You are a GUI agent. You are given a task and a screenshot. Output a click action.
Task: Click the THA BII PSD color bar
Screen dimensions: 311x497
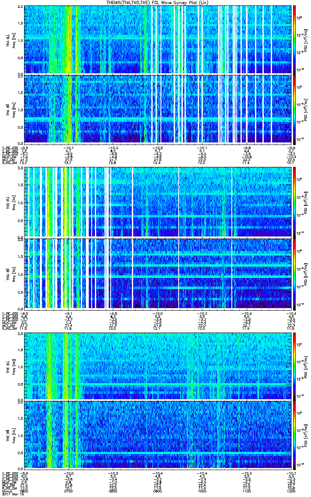coord(294,109)
